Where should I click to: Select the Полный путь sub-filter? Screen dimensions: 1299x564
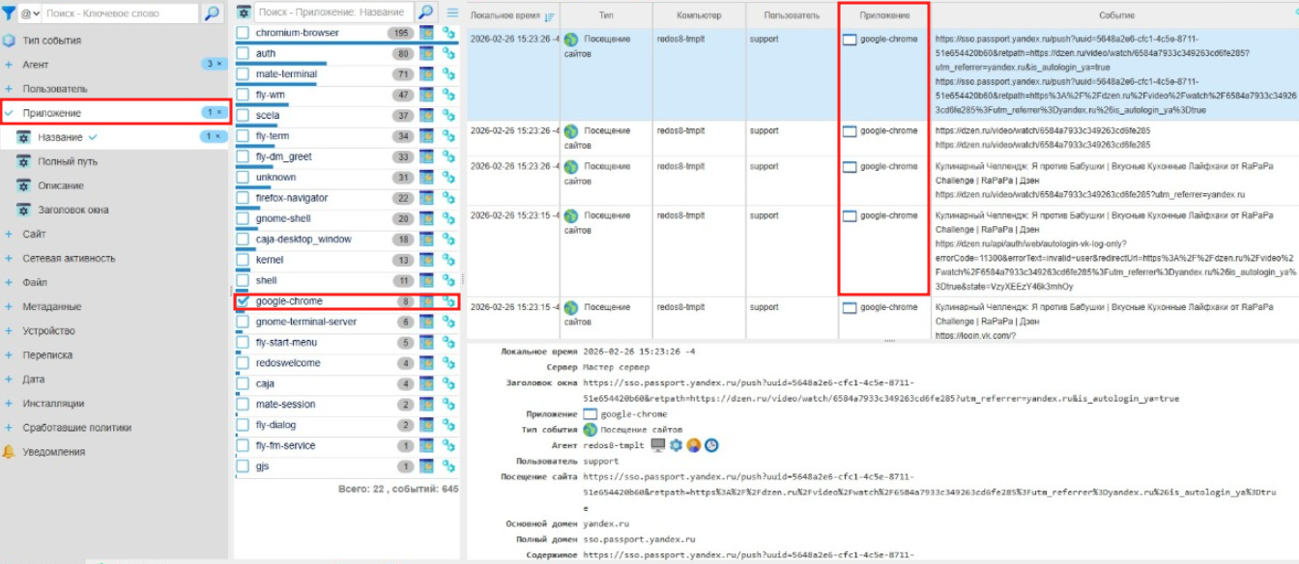tap(68, 161)
